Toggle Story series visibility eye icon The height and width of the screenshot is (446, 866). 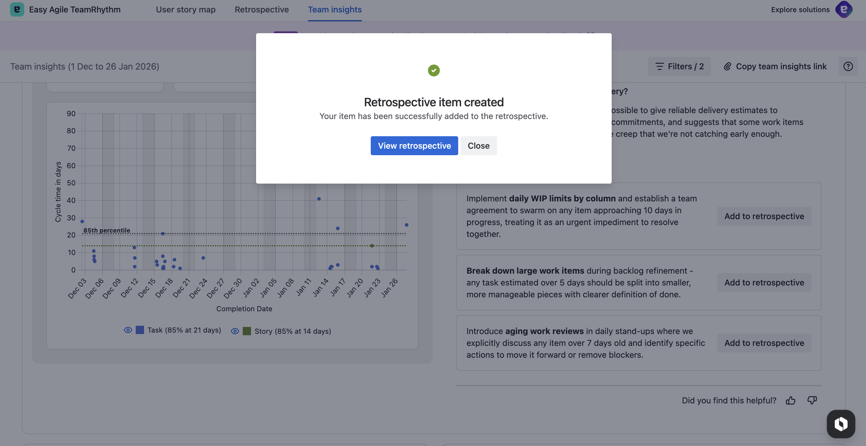[235, 331]
